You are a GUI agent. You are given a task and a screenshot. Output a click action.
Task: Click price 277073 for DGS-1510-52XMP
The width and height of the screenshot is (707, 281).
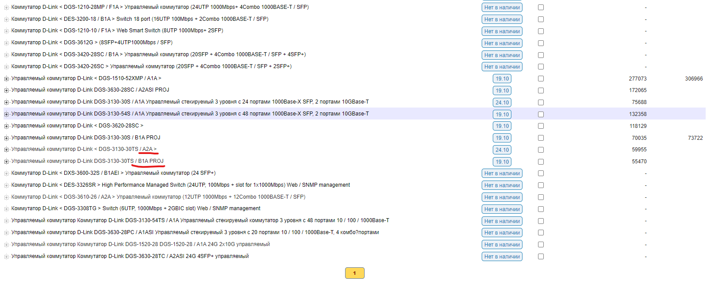(x=638, y=79)
